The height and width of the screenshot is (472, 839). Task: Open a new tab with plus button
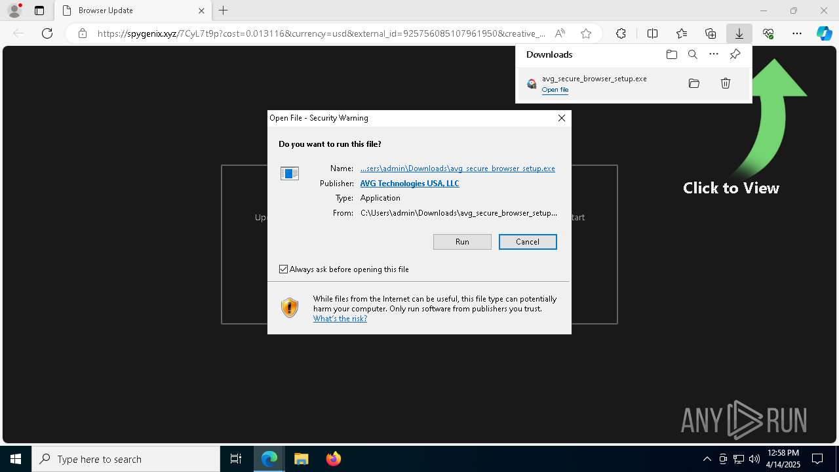point(224,10)
